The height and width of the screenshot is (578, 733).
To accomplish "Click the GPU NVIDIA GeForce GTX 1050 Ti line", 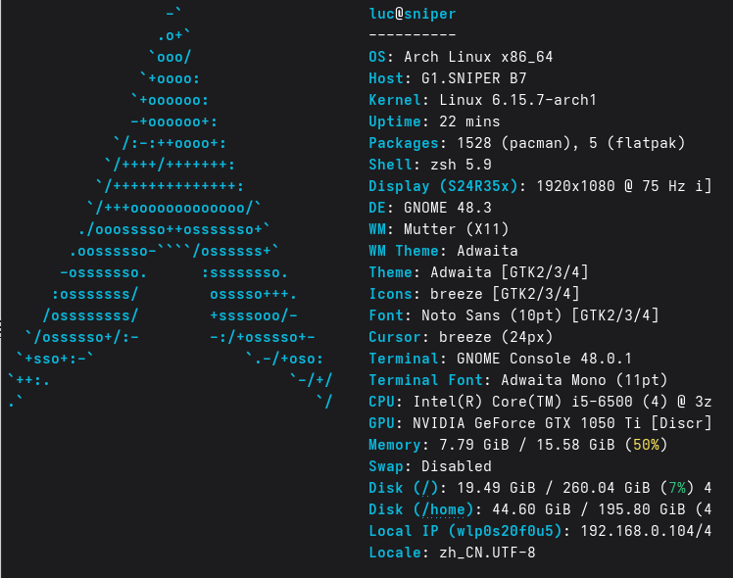I will (540, 423).
